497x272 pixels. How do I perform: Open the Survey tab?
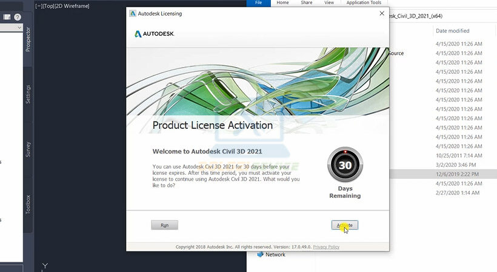coord(28,149)
